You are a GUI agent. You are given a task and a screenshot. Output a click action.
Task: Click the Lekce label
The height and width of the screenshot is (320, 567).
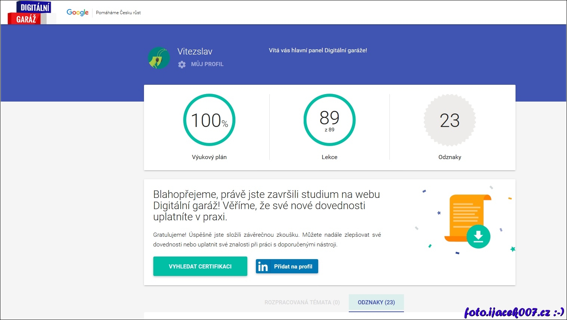(x=329, y=157)
